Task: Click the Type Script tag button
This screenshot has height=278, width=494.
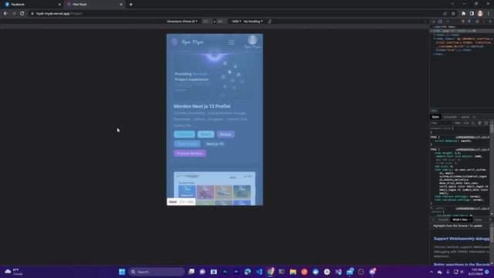Action: (187, 144)
